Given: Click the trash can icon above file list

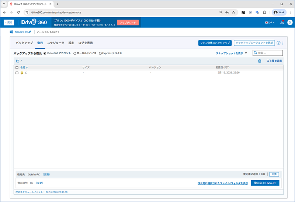Looking at the screenshot, I should point(260,61).
